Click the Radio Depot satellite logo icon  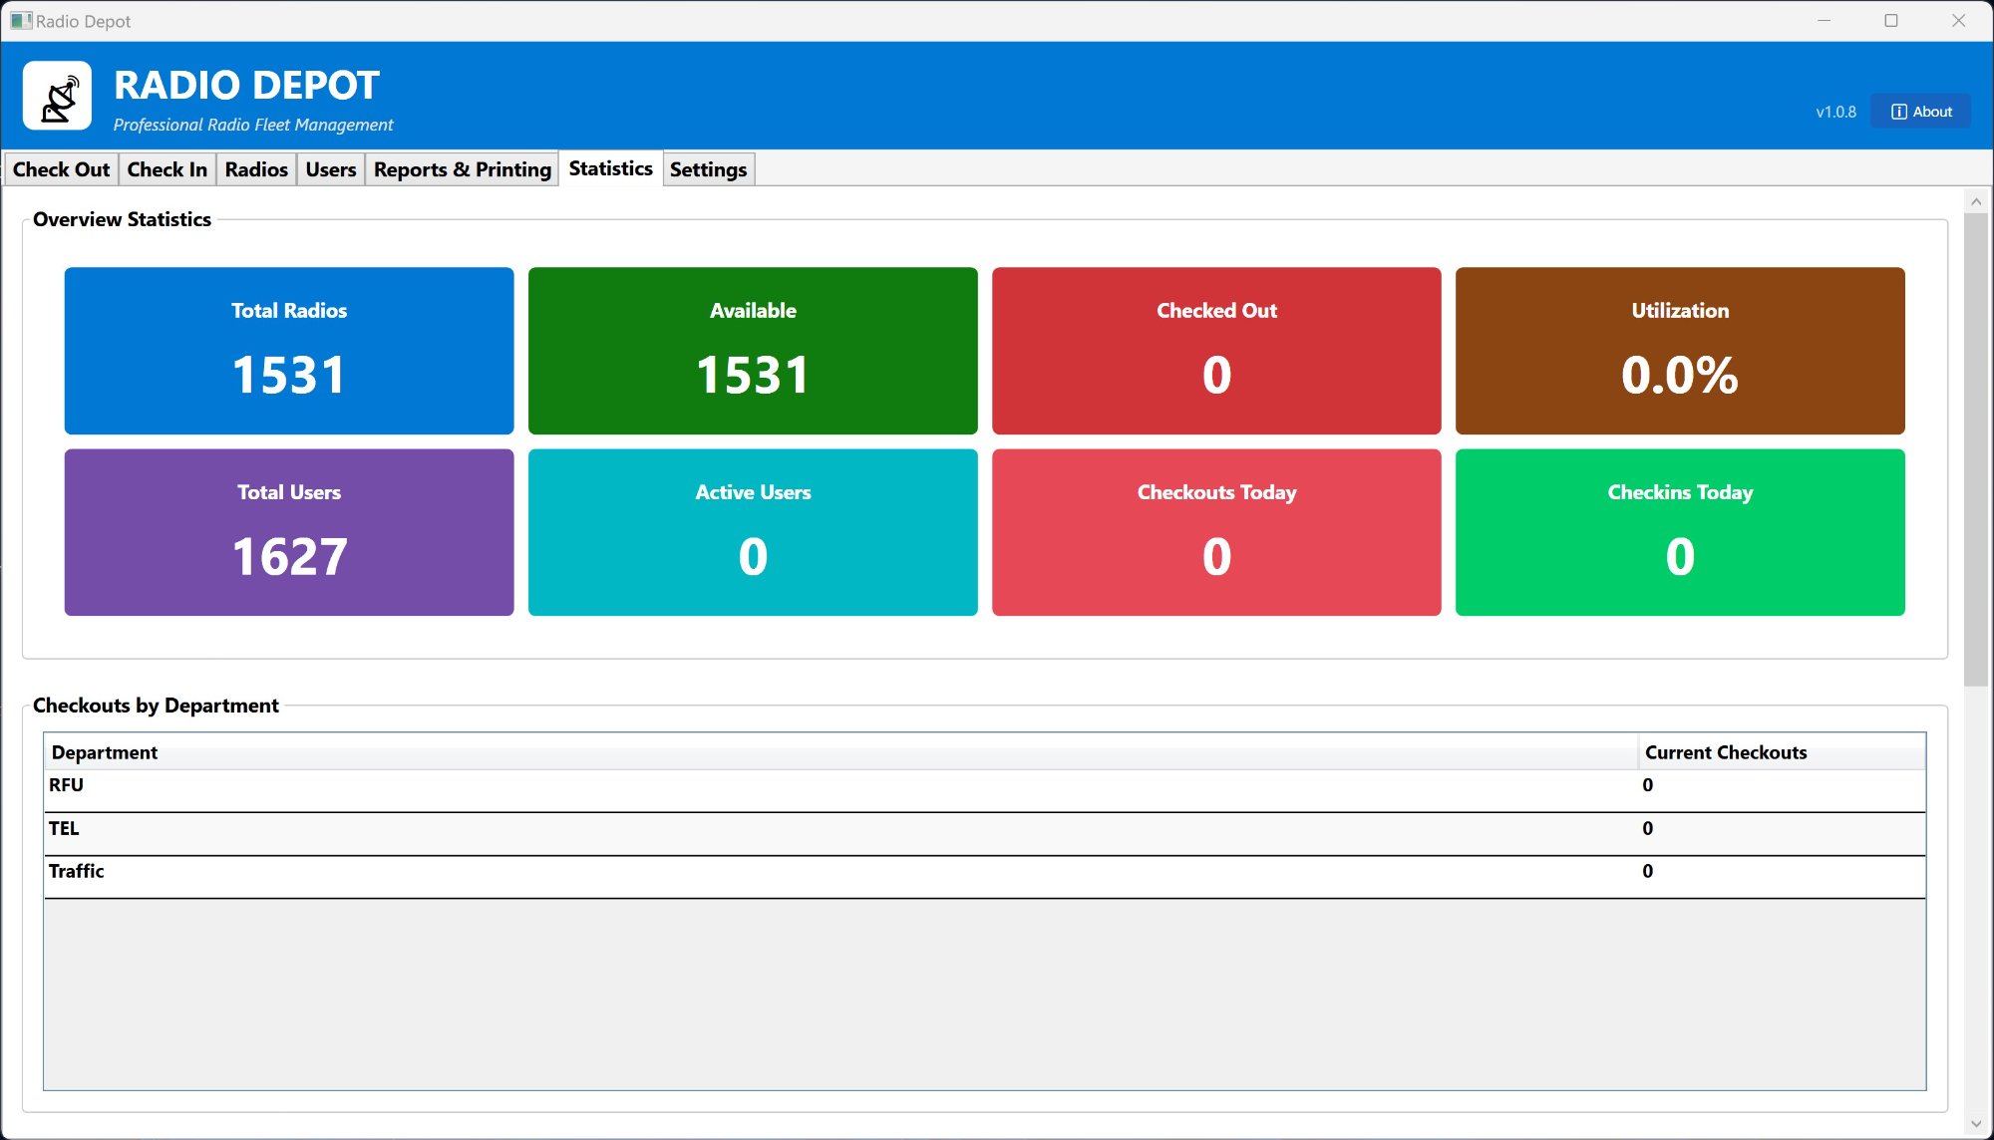(x=58, y=97)
